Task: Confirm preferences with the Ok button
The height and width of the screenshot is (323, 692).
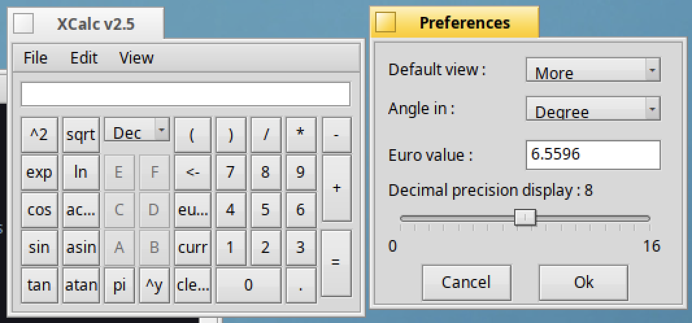Action: [x=584, y=282]
